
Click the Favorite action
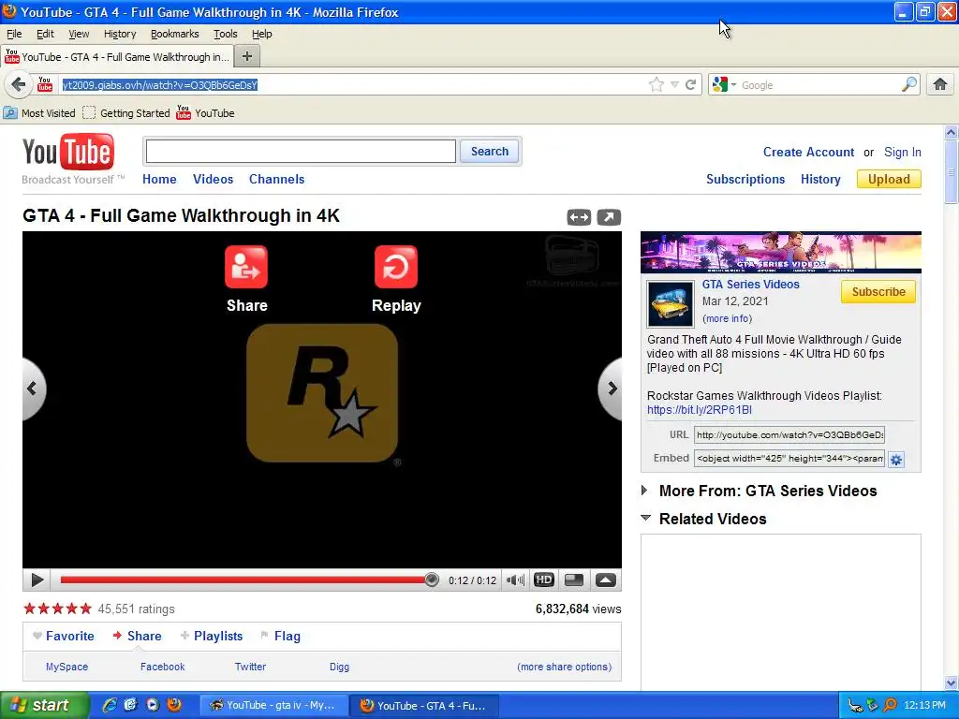pos(64,636)
